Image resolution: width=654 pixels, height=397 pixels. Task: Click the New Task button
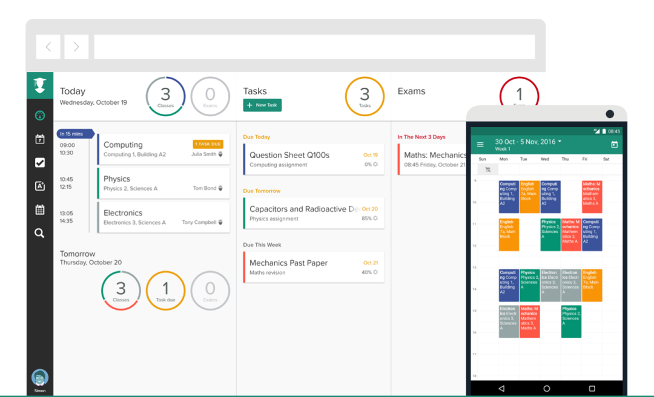tap(262, 105)
